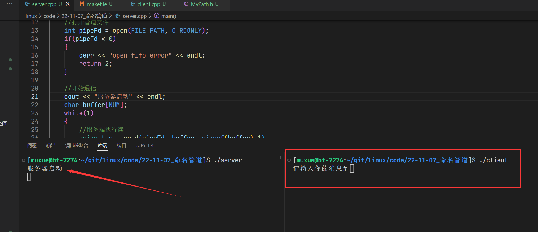Close the server.cpp tab
The height and width of the screenshot is (232, 538).
[x=67, y=4]
